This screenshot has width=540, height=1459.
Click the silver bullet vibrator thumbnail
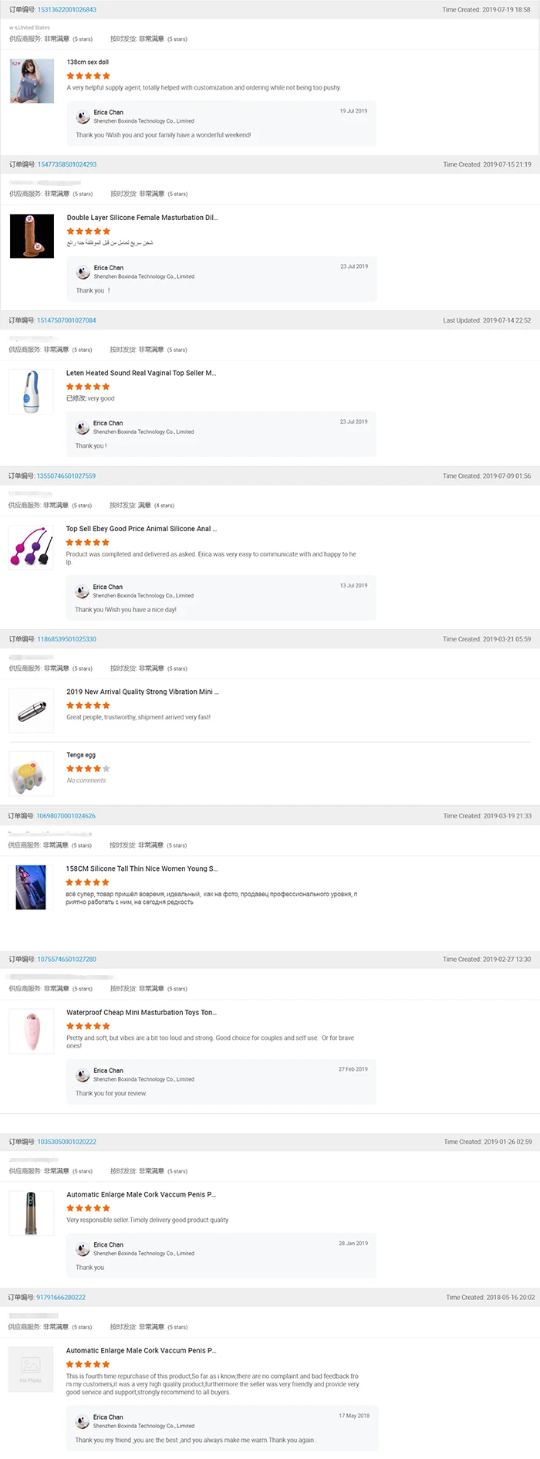(32, 709)
